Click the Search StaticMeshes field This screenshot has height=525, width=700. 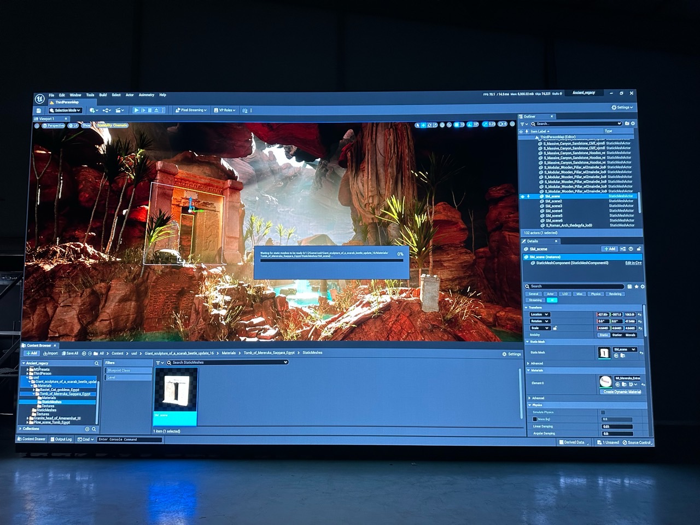click(x=227, y=362)
